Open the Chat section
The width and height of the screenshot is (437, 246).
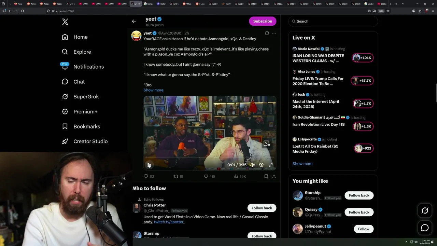coord(73,82)
